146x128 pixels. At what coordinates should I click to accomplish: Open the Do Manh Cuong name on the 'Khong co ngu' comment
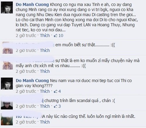32,5
